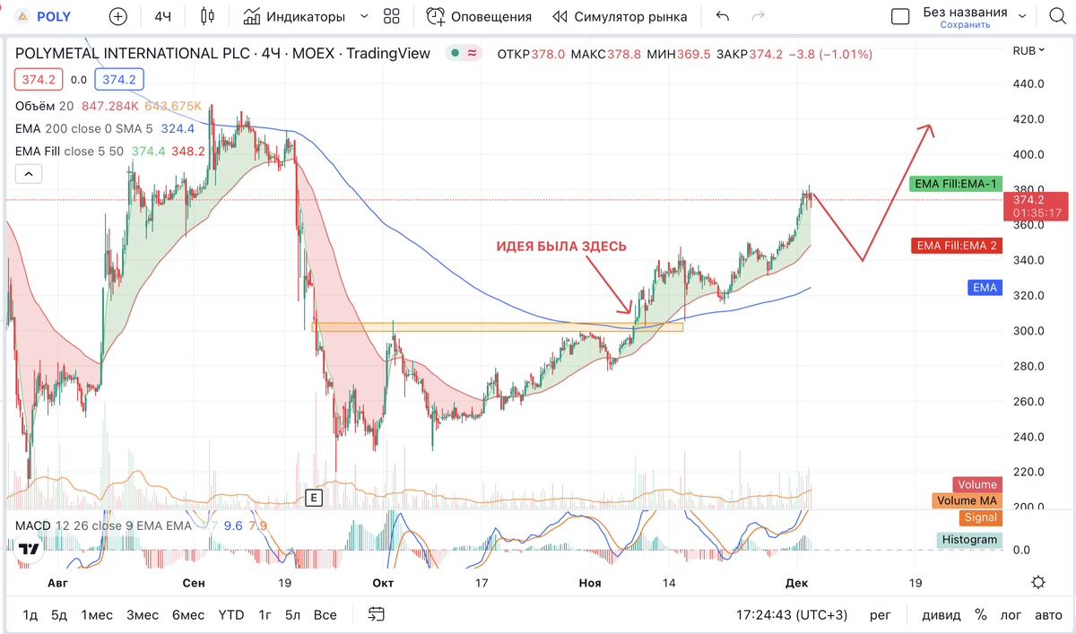This screenshot has height=634, width=1076.
Task: Select the Histogram scale label
Action: tap(970, 539)
